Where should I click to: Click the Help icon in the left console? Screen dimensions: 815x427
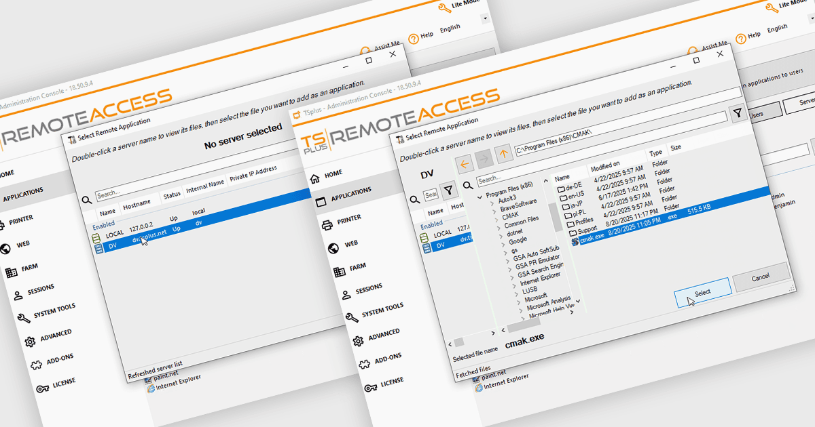412,38
